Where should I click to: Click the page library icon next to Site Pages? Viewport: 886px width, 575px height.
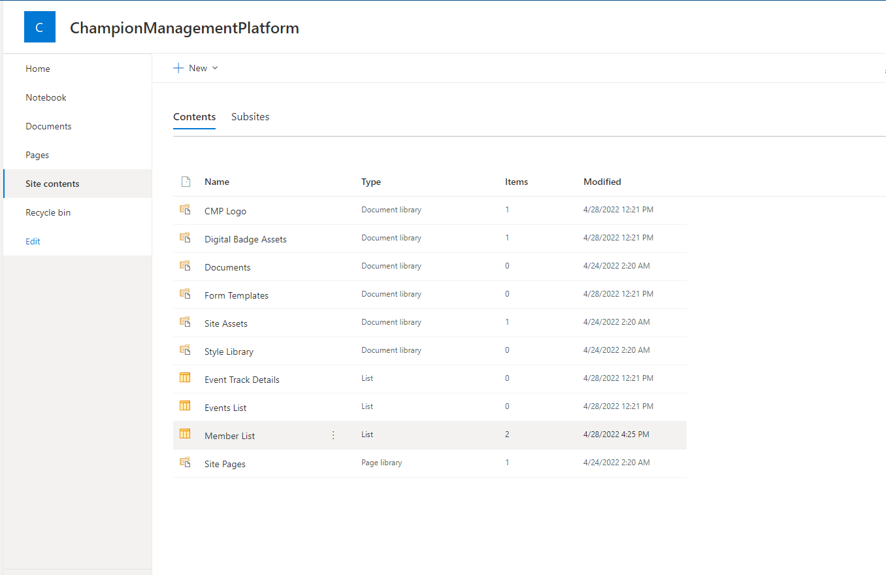(x=185, y=461)
